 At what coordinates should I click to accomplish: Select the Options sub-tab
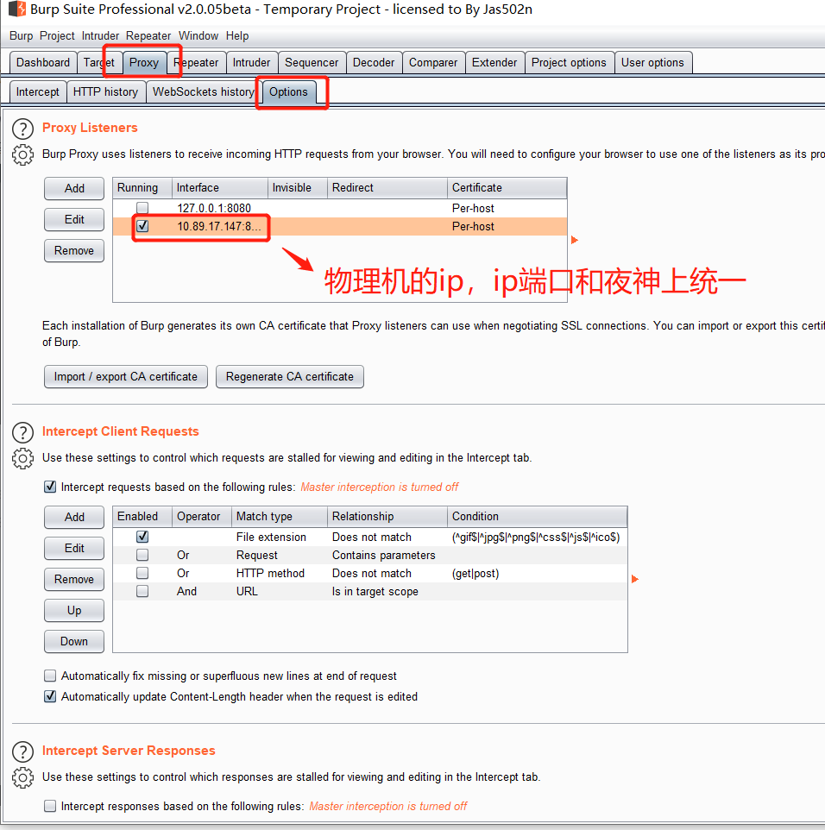[x=288, y=91]
